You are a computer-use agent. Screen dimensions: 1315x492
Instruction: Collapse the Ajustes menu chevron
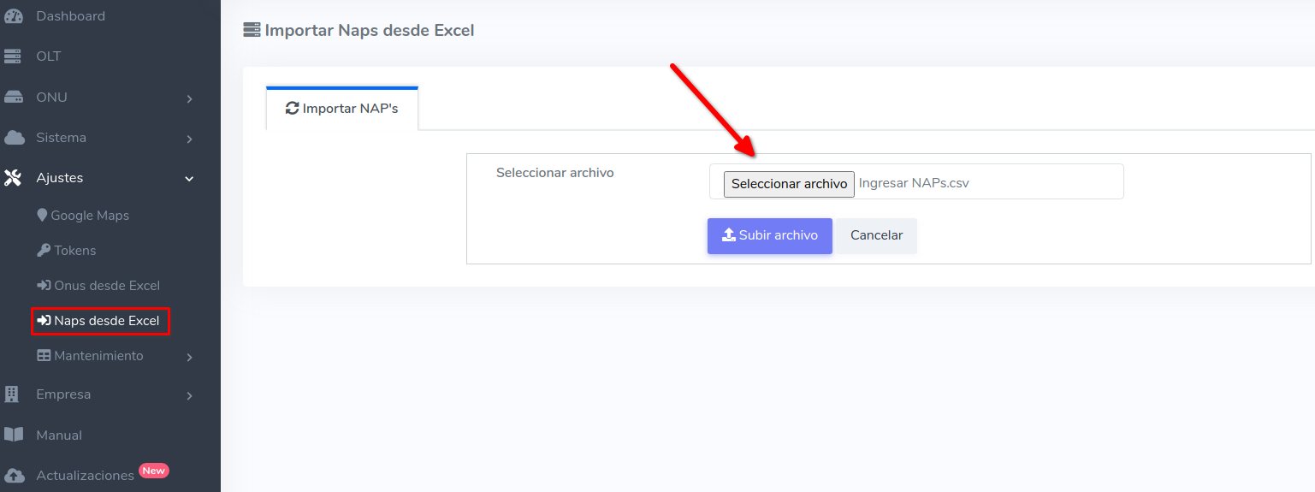tap(189, 179)
